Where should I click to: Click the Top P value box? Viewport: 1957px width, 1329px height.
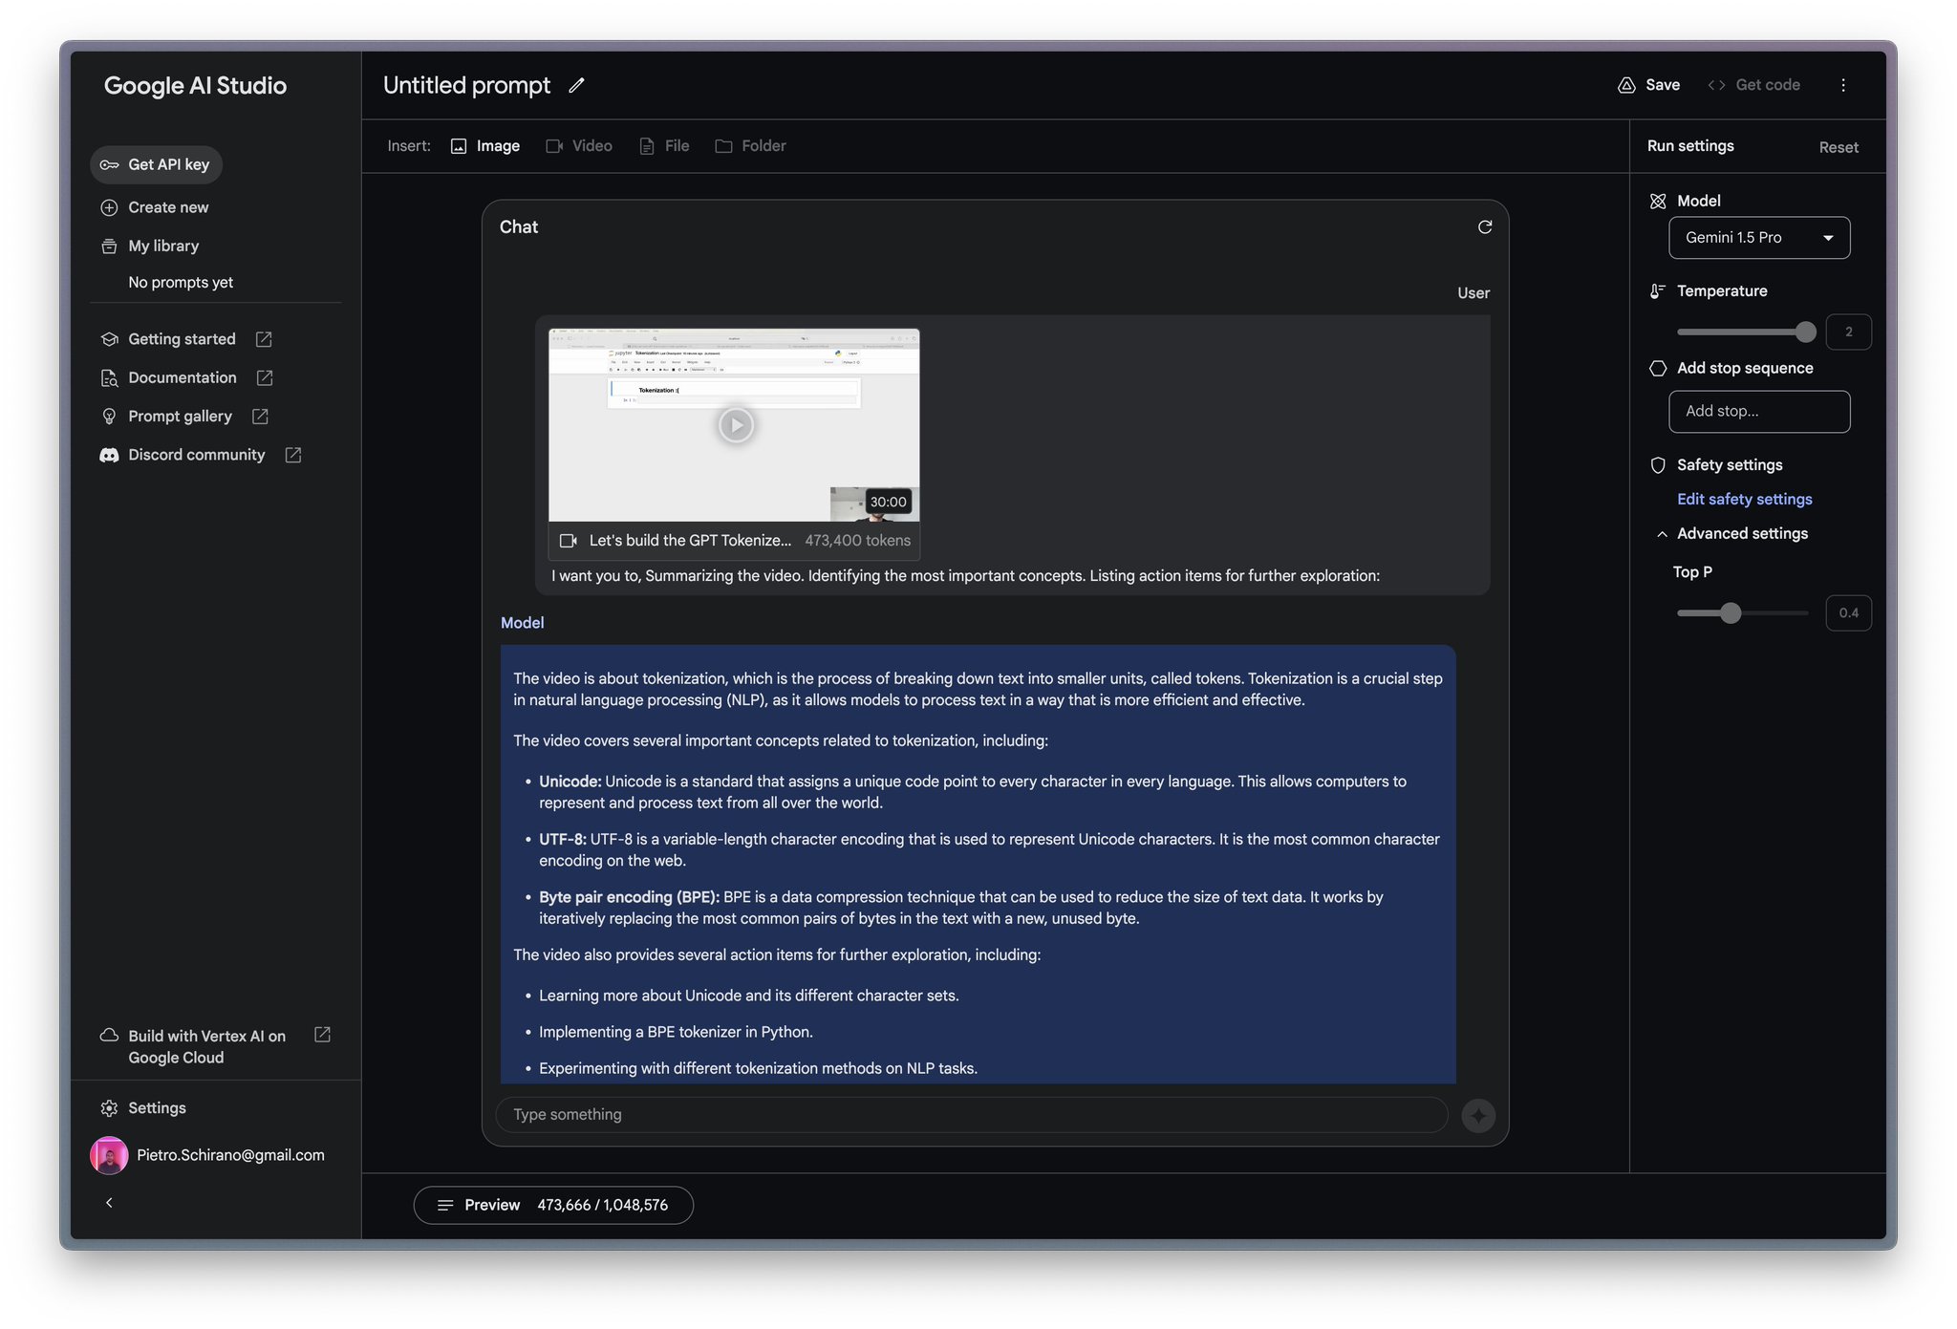coord(1848,613)
